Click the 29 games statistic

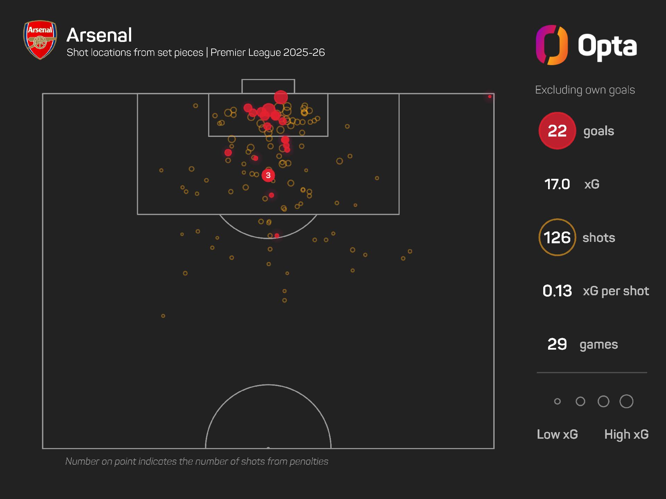coord(557,344)
